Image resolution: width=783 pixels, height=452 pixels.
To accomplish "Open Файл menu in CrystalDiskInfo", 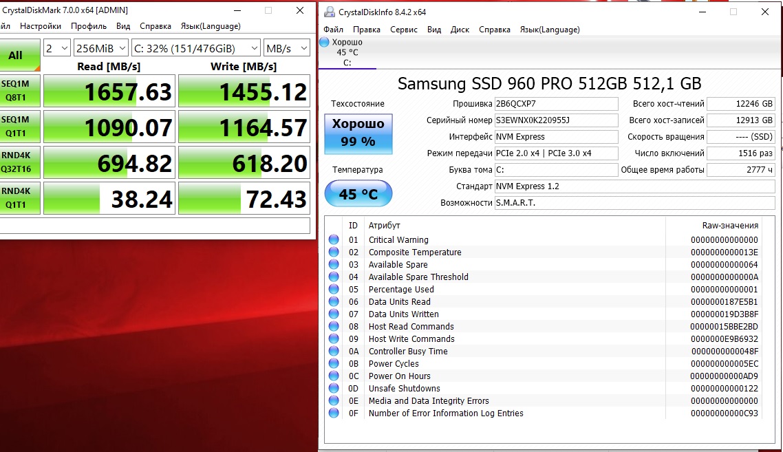I will point(333,30).
